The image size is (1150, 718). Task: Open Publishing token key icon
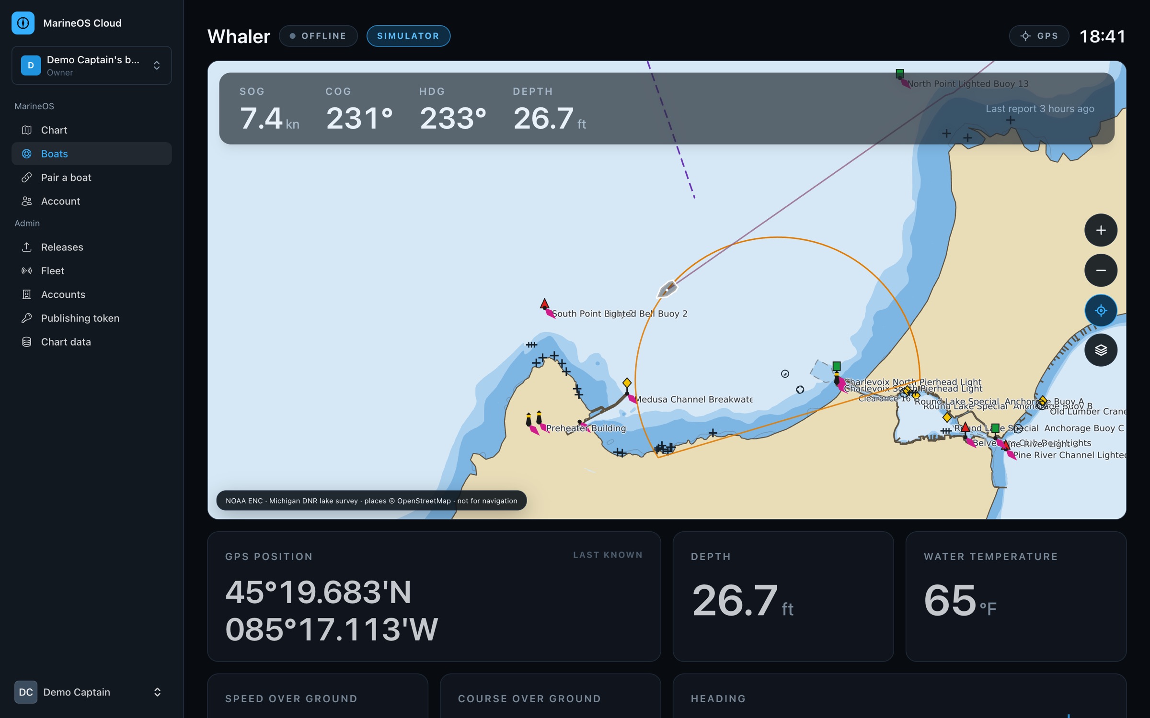click(27, 318)
